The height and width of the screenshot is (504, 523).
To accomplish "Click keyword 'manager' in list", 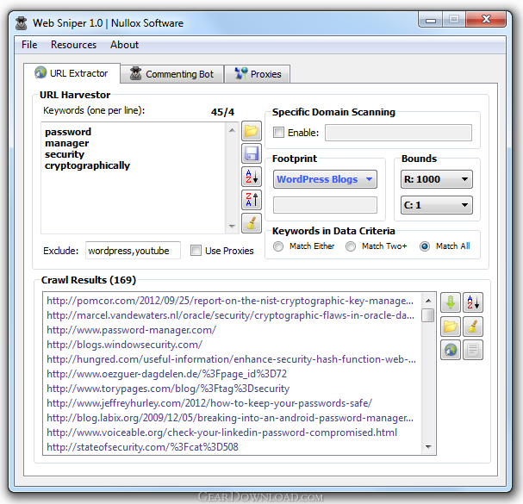I will [66, 143].
